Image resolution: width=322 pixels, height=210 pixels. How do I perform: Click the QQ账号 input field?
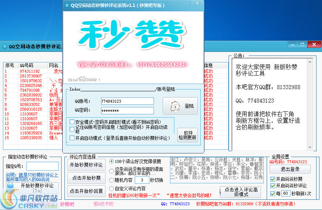[127, 101]
